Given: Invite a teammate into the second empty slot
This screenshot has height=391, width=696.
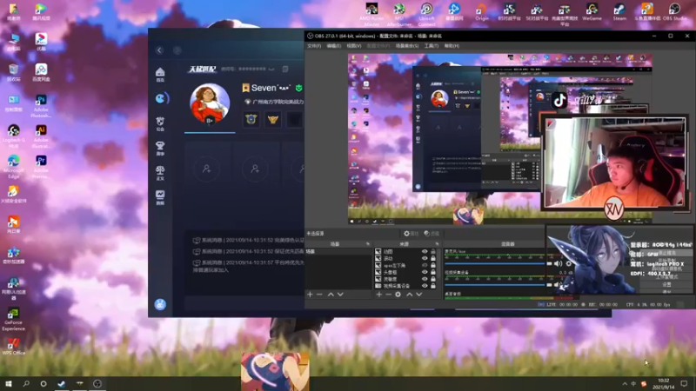Looking at the screenshot, I should [255, 169].
